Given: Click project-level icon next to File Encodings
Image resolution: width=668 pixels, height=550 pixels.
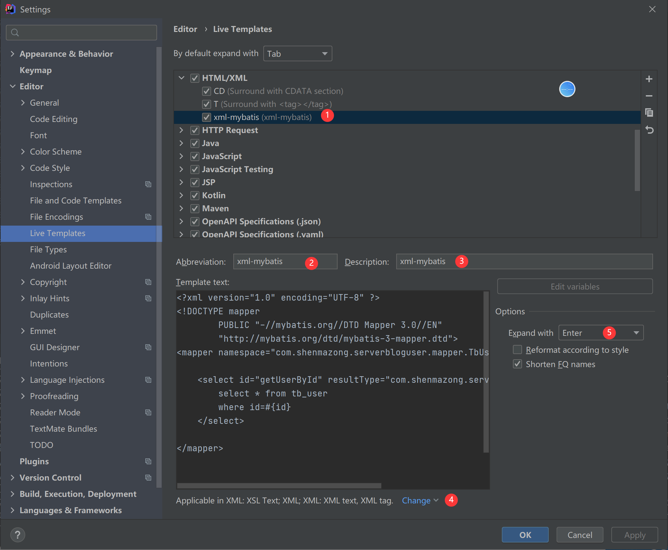Looking at the screenshot, I should [x=148, y=217].
